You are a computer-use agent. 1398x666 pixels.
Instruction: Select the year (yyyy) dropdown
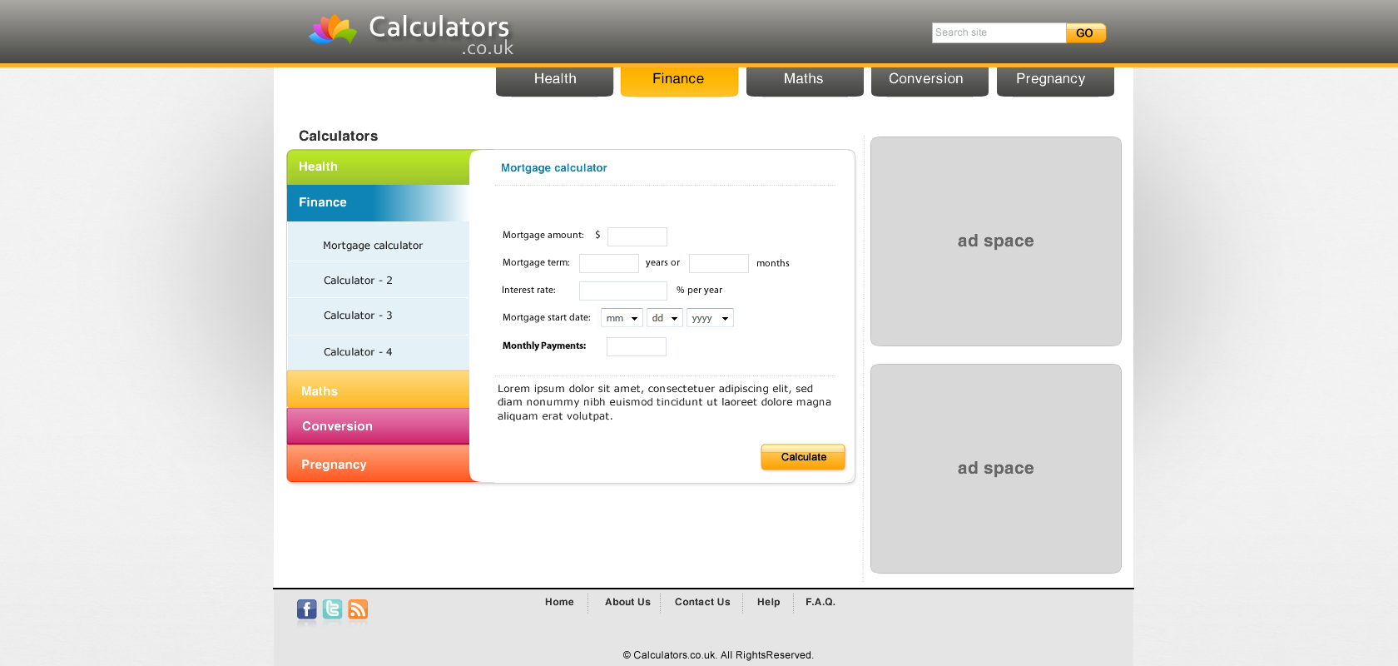(x=710, y=318)
